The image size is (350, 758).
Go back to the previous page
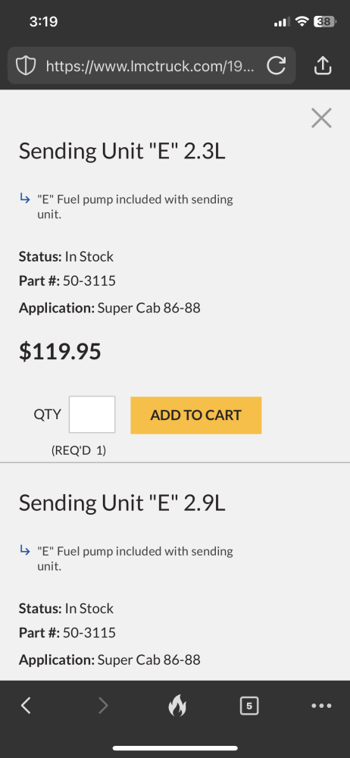[x=26, y=706]
